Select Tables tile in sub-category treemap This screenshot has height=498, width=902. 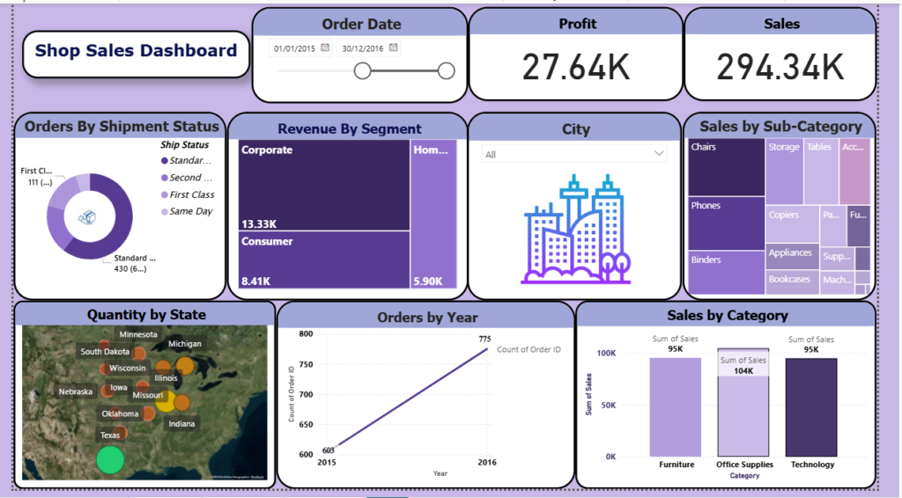click(822, 172)
